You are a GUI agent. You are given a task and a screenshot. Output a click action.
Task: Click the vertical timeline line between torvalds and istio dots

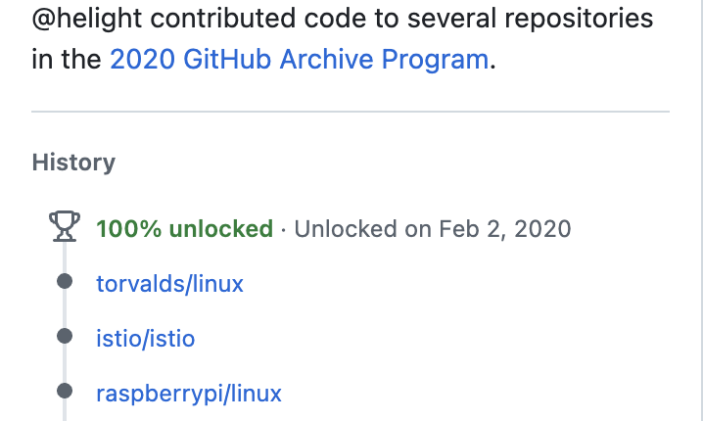coord(65,309)
